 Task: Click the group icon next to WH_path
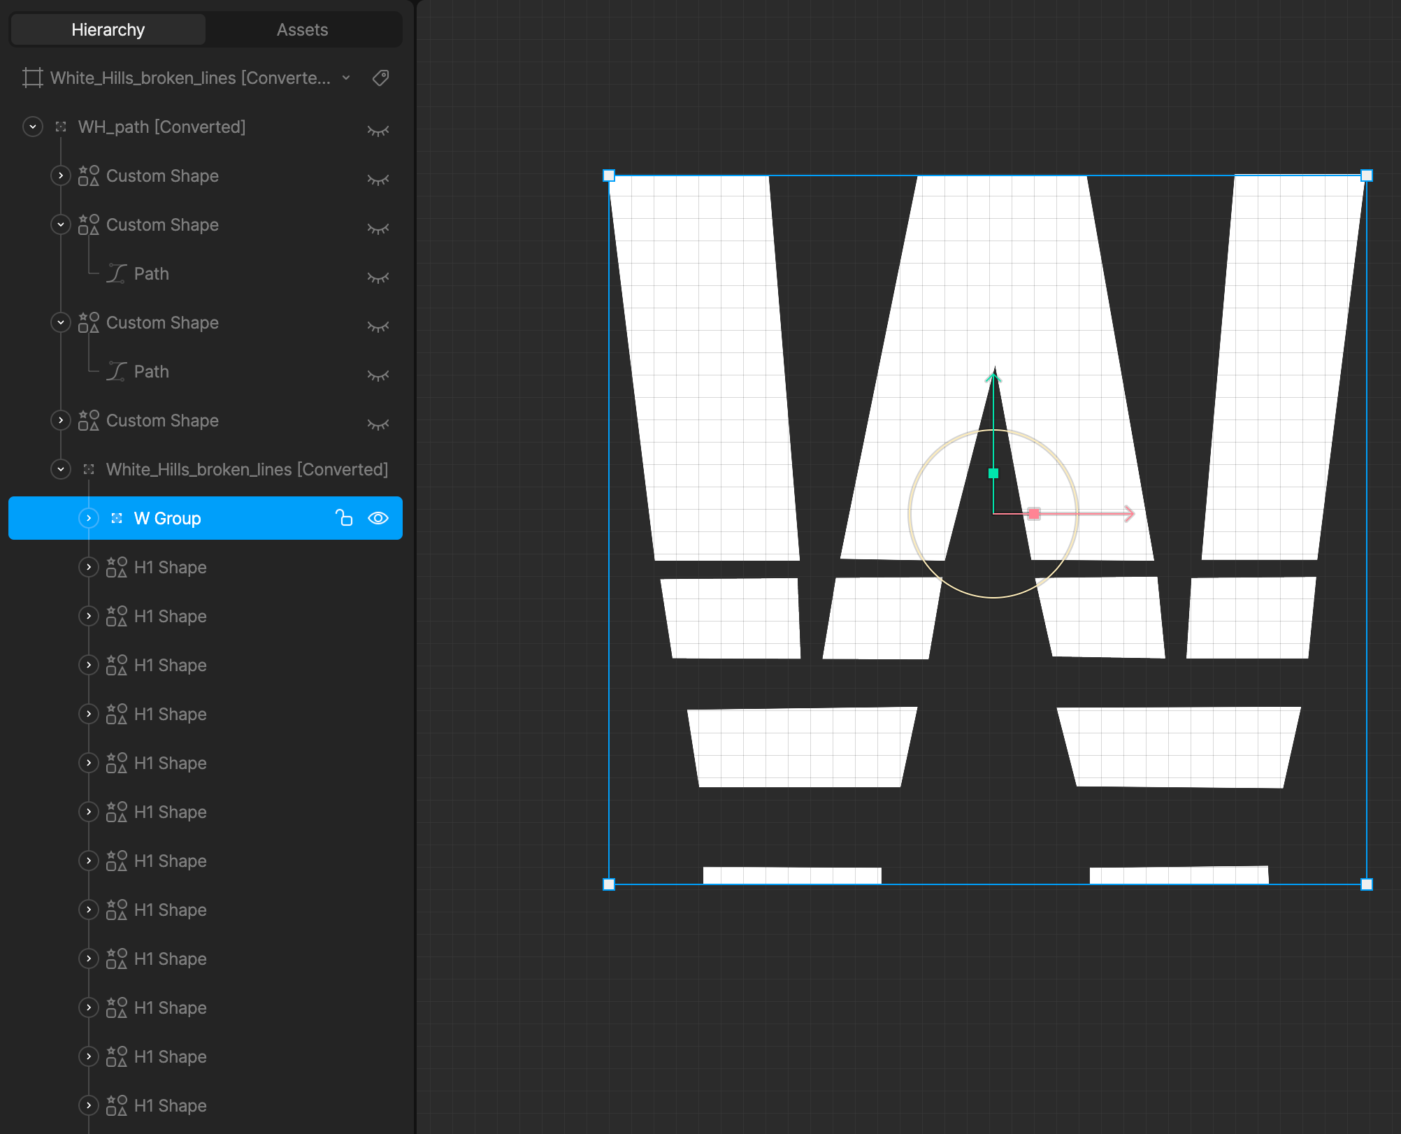point(61,127)
